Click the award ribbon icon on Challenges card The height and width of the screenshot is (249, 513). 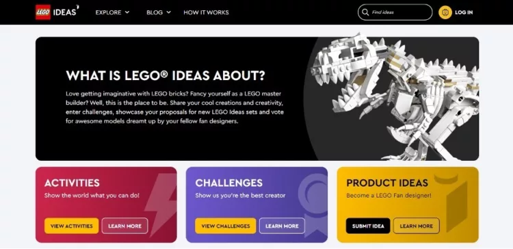click(314, 205)
